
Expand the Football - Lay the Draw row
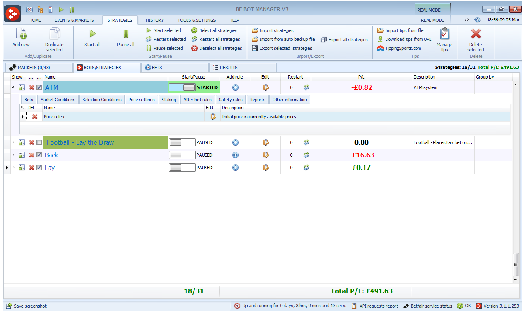point(13,142)
